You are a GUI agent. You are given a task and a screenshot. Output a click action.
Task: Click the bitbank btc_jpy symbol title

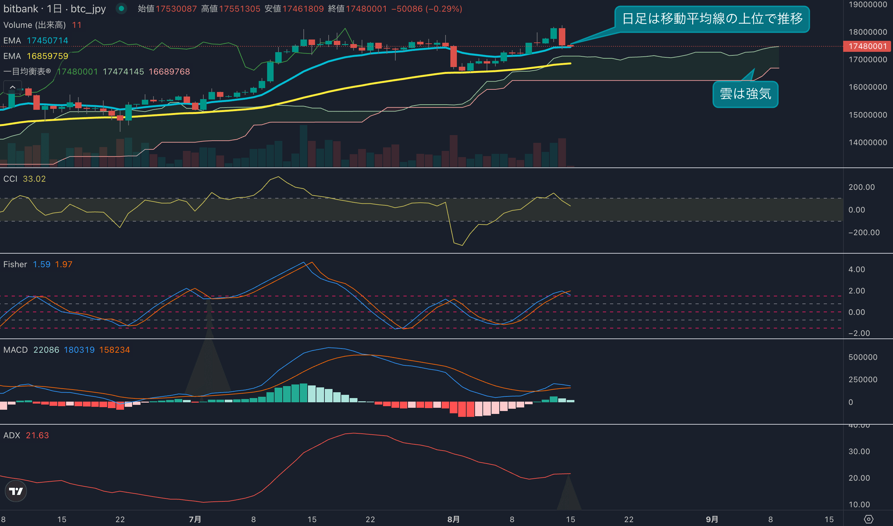(x=55, y=8)
